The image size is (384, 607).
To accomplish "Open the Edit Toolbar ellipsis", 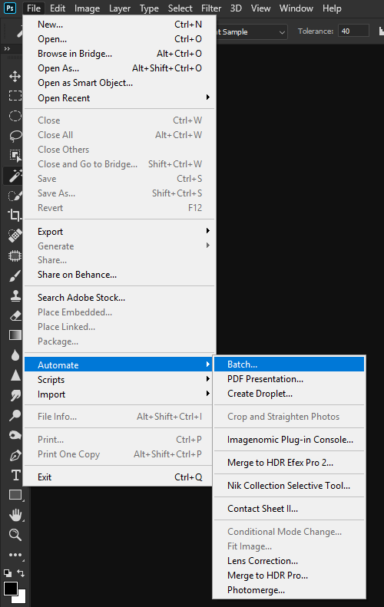I will 15,555.
